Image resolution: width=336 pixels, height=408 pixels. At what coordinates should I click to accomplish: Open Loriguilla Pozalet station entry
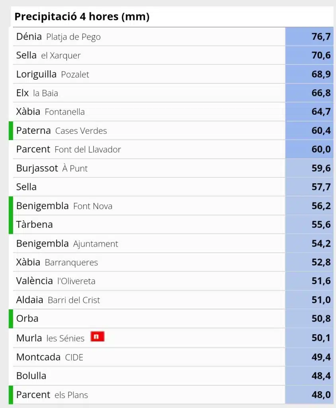(x=173, y=75)
